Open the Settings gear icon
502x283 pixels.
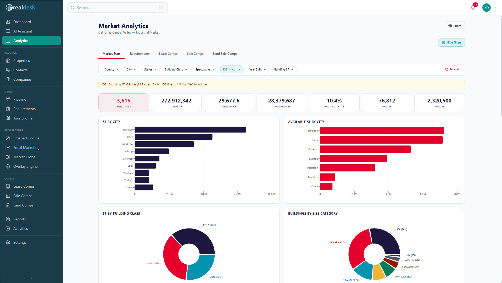pos(8,242)
